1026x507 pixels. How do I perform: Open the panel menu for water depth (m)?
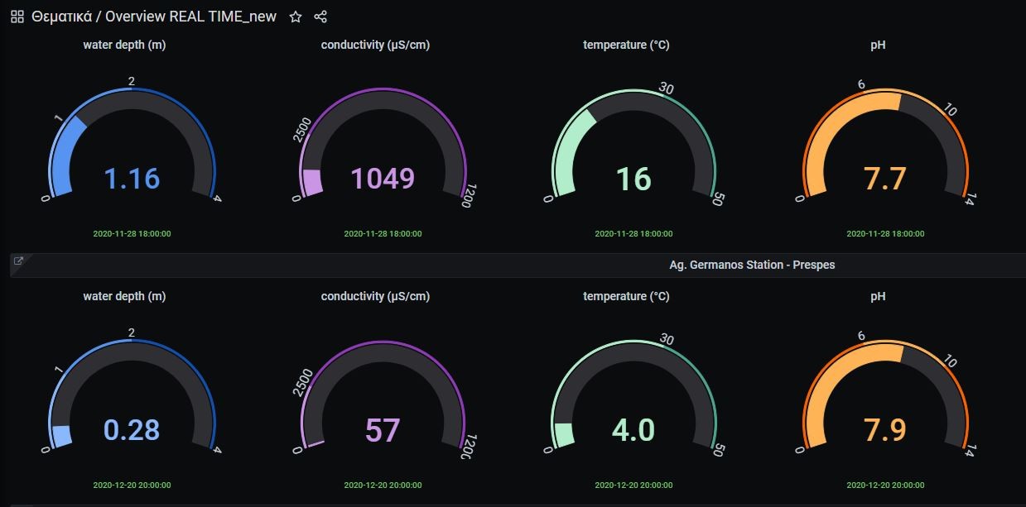pos(125,45)
